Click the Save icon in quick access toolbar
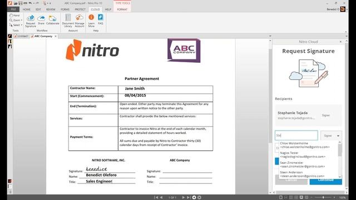 click(x=21, y=3)
